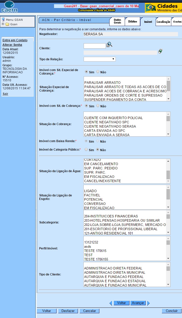Click the centered Voltar button next to Avançar
Screen dimensions: 182x318
121,303
